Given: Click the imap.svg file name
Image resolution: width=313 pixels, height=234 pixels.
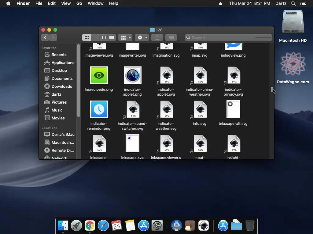Looking at the screenshot, I should (200, 55).
